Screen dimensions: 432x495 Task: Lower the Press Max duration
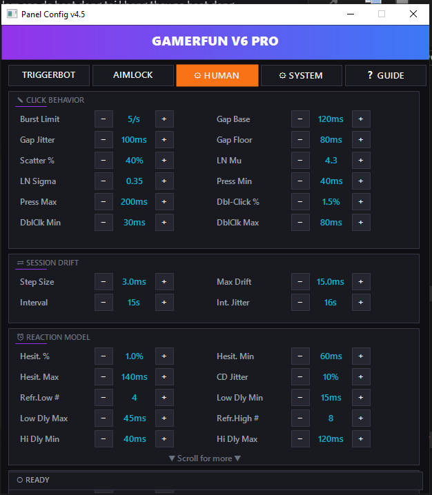coord(104,202)
